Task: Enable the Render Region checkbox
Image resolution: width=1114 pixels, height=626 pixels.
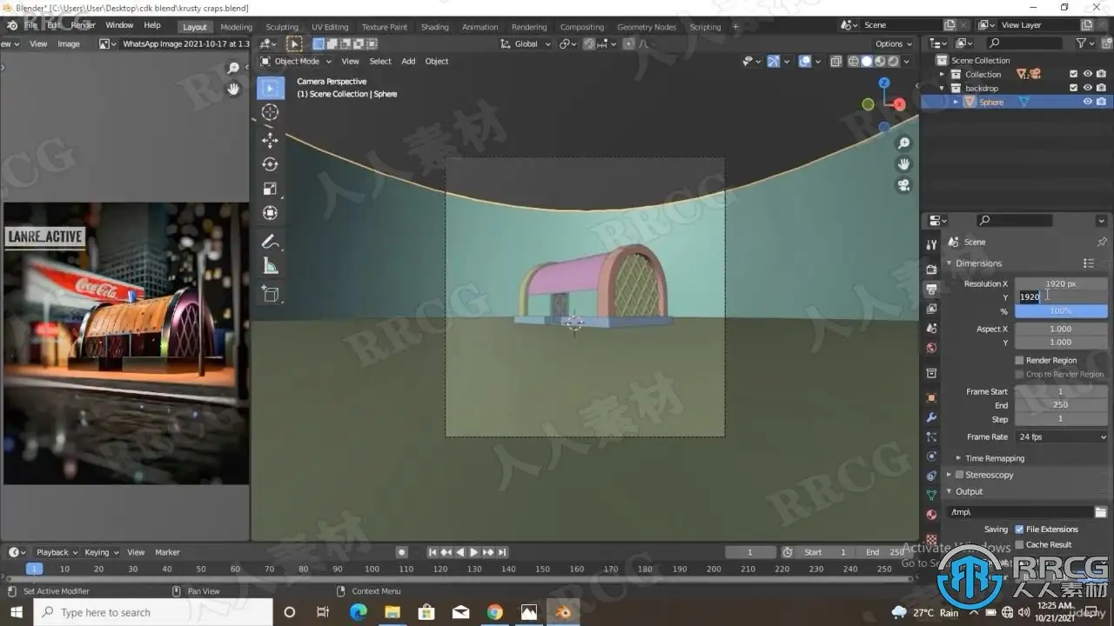Action: point(1019,360)
